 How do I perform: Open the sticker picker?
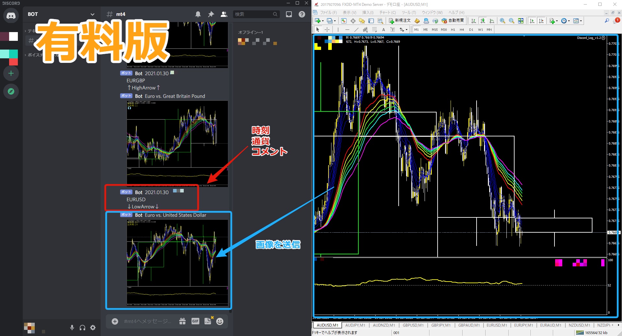click(x=208, y=321)
